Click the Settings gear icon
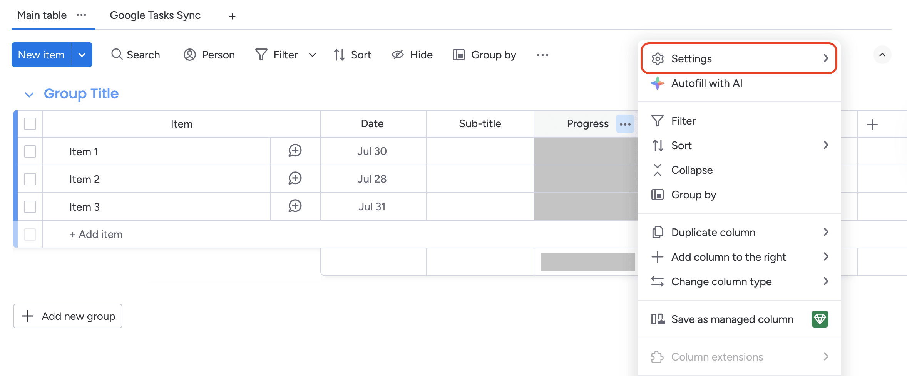The height and width of the screenshot is (376, 907). point(658,58)
